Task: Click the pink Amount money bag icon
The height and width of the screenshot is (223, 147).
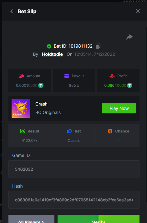Action: pos(21,76)
